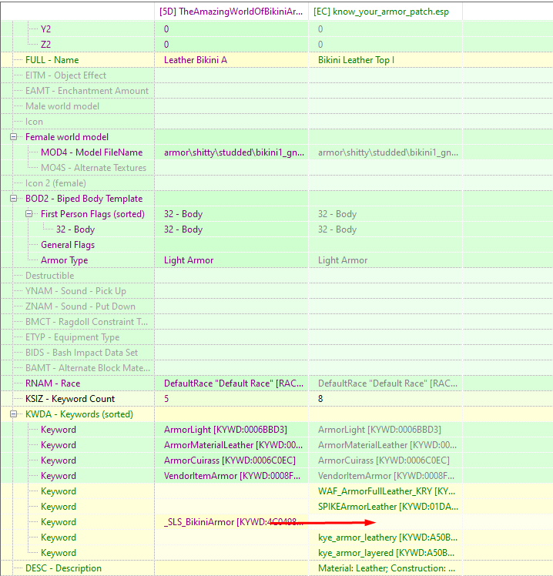The image size is (553, 576).
Task: Collapse the BOD2 - Biped Body Template node
Action: (x=14, y=199)
